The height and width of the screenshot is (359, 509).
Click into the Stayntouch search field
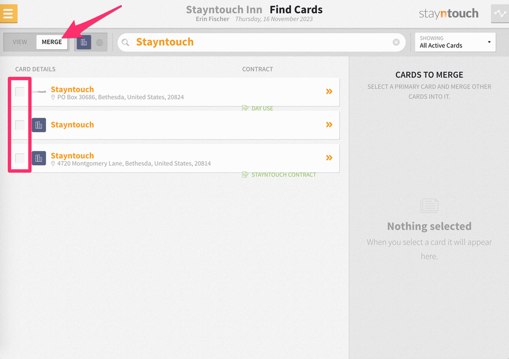click(x=261, y=42)
